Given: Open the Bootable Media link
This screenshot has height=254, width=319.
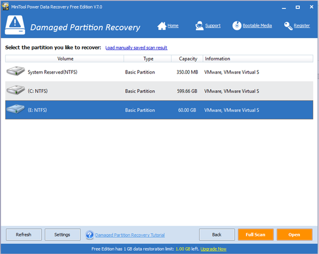Looking at the screenshot, I should click(257, 26).
